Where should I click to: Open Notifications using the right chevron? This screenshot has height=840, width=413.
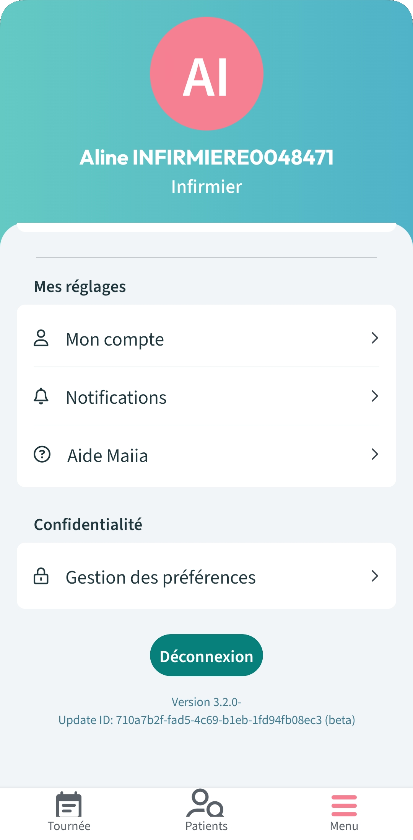point(375,396)
